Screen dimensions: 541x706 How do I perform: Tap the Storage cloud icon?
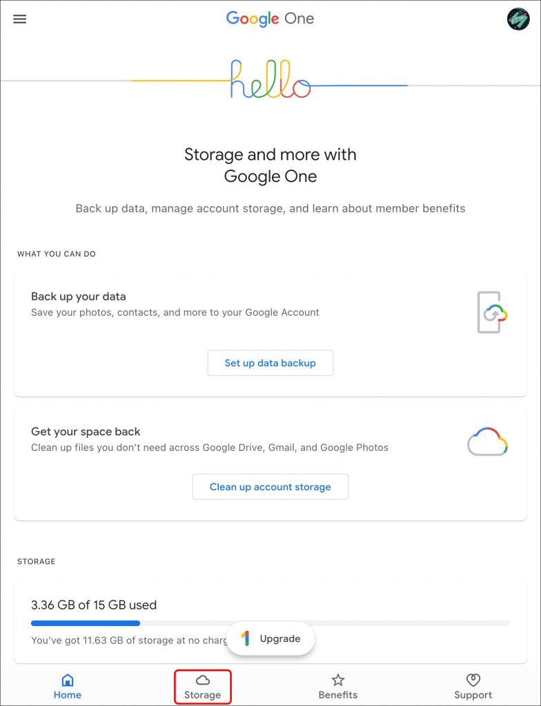(202, 679)
